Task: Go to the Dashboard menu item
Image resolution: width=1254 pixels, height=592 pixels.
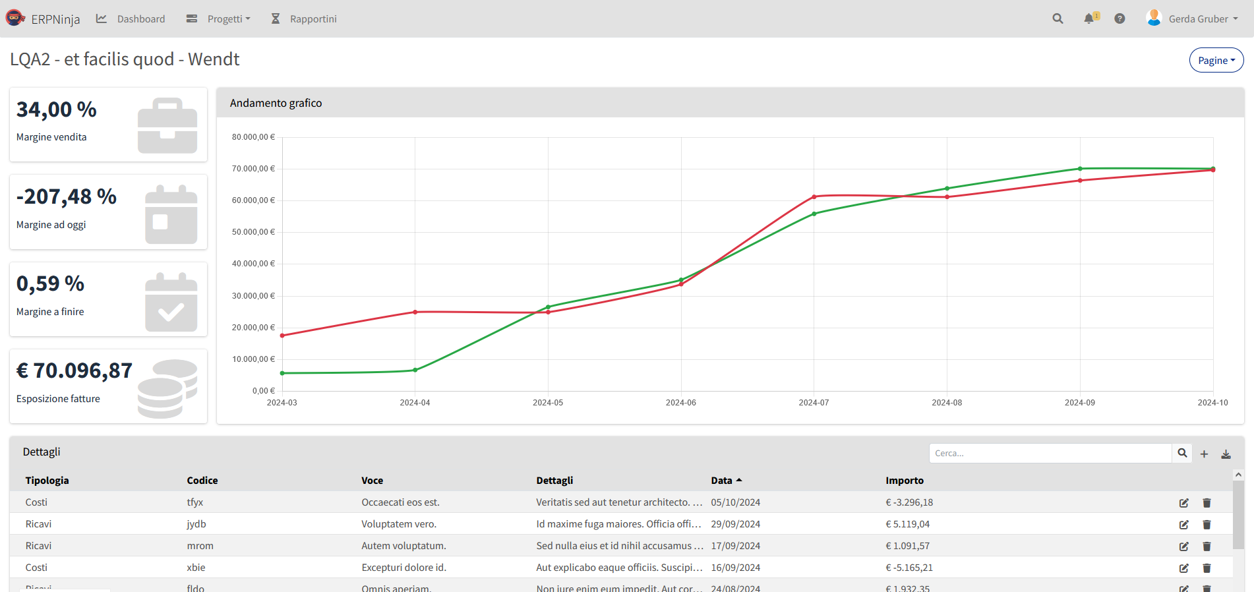Action: click(131, 18)
